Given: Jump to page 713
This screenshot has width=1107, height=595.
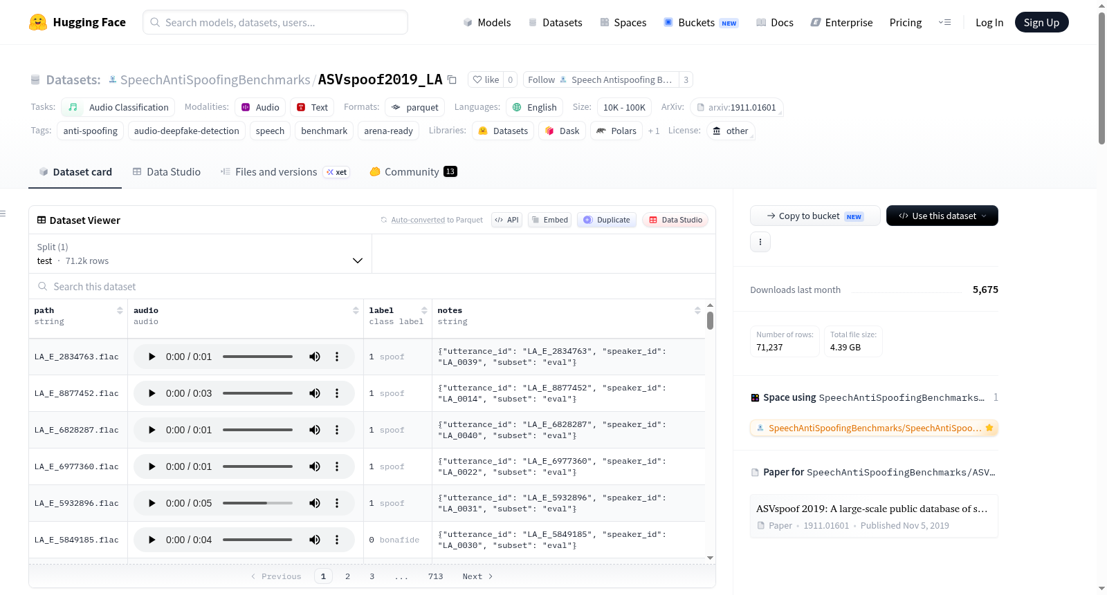Looking at the screenshot, I should [x=436, y=576].
